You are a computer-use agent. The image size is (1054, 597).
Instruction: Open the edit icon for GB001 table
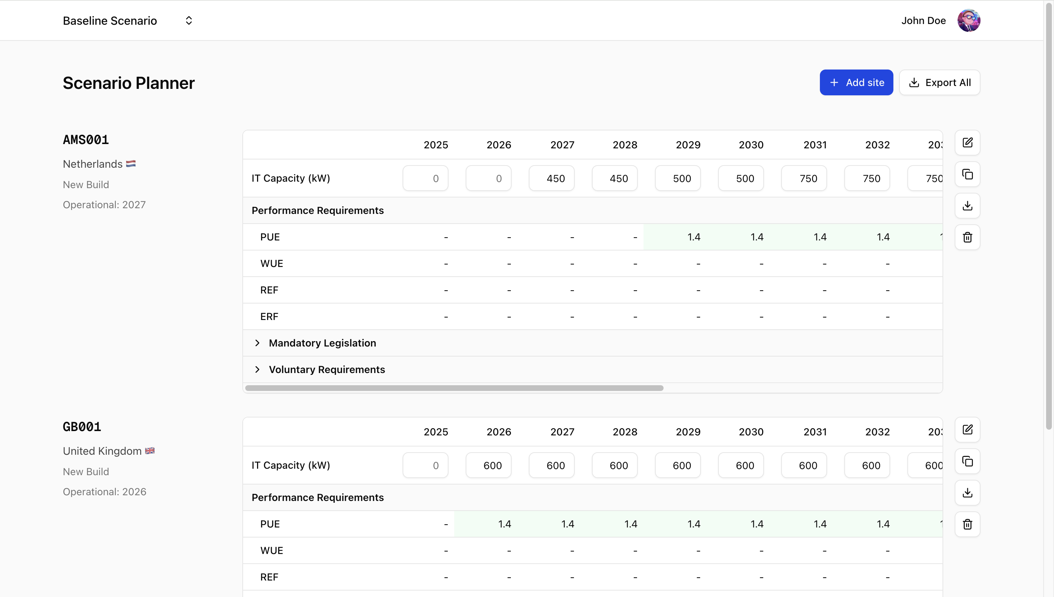coord(968,430)
